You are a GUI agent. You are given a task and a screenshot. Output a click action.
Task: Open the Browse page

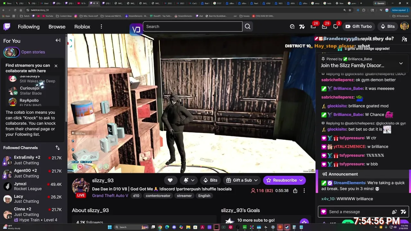point(57,27)
